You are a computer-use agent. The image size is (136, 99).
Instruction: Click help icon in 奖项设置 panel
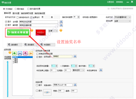[x=10, y=52]
